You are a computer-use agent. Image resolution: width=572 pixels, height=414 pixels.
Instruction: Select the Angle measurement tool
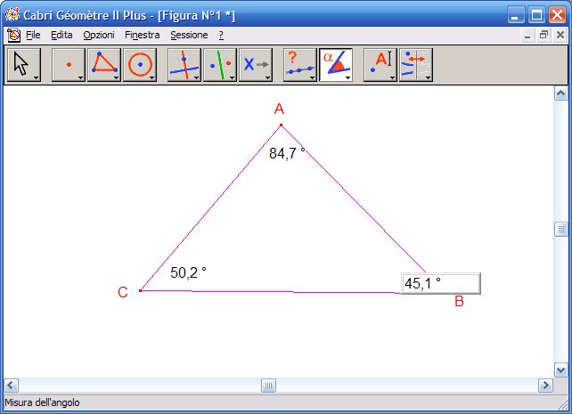(x=336, y=65)
